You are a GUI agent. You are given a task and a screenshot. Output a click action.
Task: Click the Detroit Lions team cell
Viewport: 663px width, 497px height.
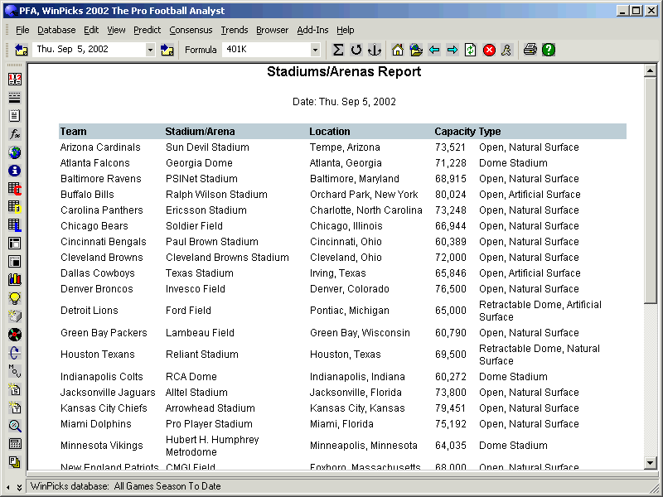(x=90, y=310)
